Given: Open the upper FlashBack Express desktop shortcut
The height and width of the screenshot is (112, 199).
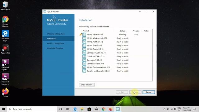Looking at the screenshot, I should 5,65.
